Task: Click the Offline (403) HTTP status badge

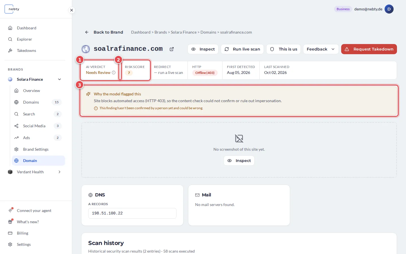Action: point(205,73)
